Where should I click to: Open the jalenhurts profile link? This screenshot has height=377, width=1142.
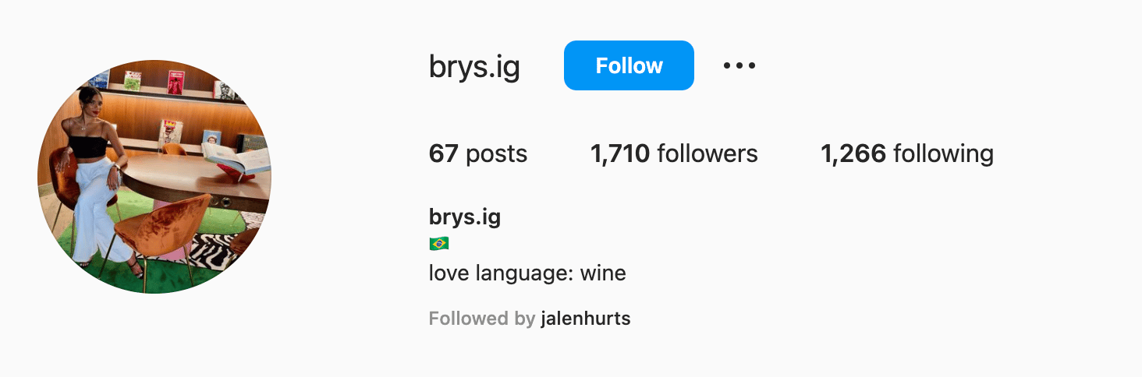pyautogui.click(x=585, y=319)
